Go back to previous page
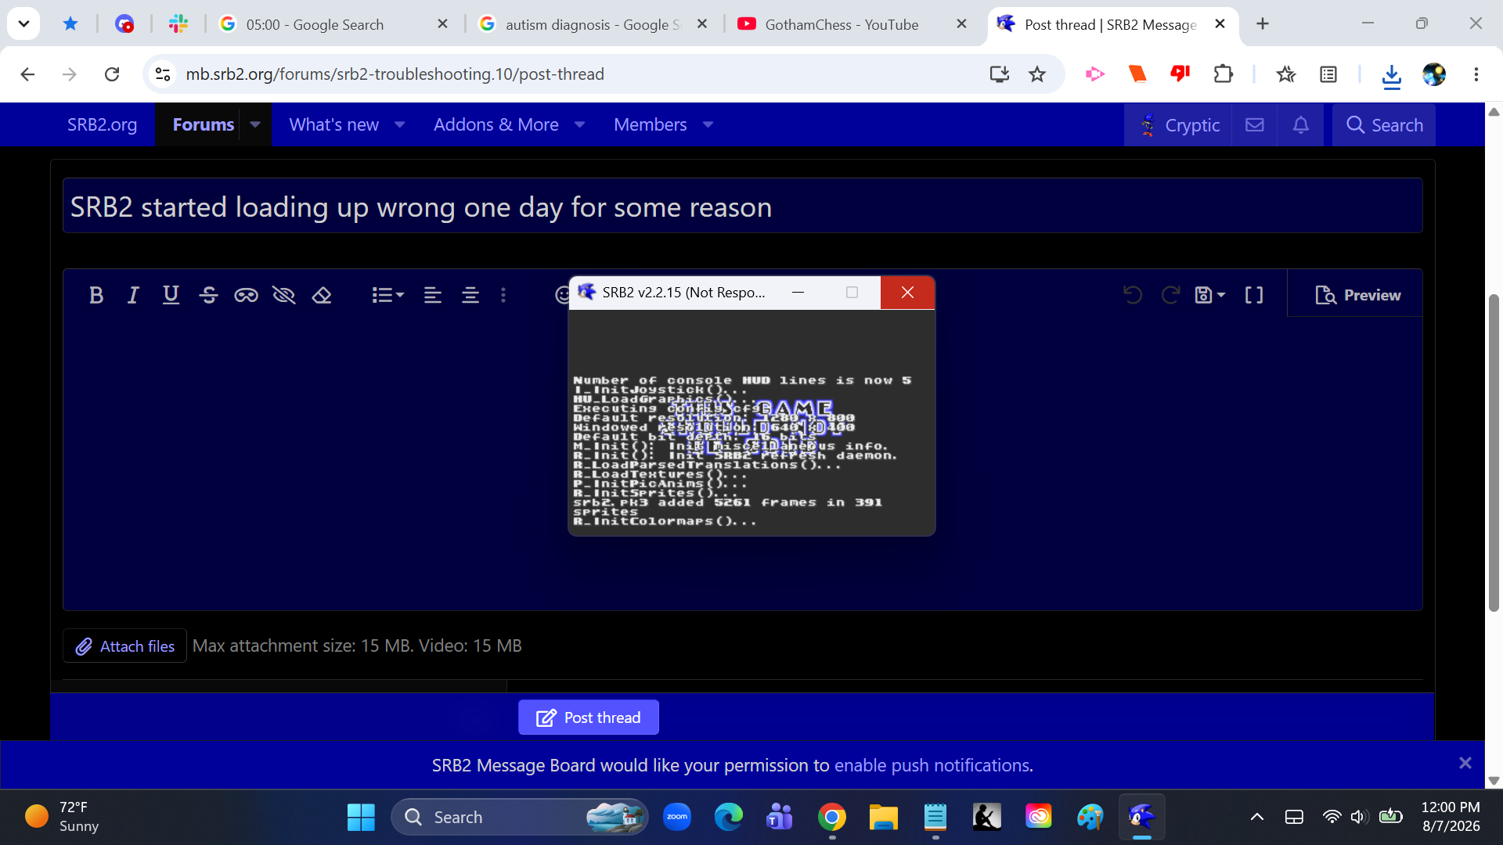The image size is (1503, 845). click(27, 74)
